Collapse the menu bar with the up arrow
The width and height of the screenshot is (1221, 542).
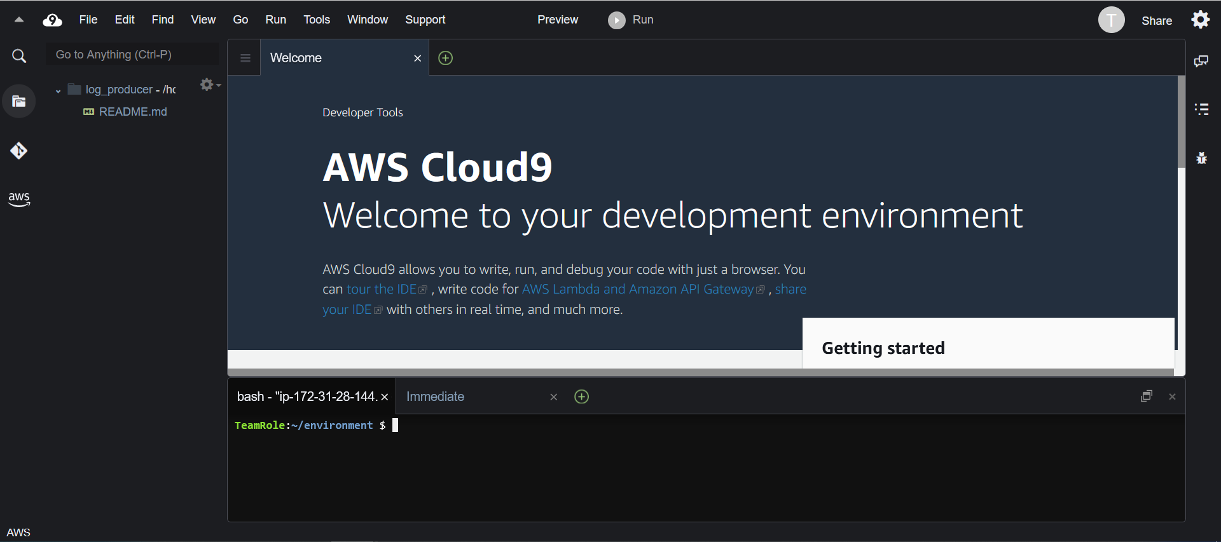coord(19,20)
